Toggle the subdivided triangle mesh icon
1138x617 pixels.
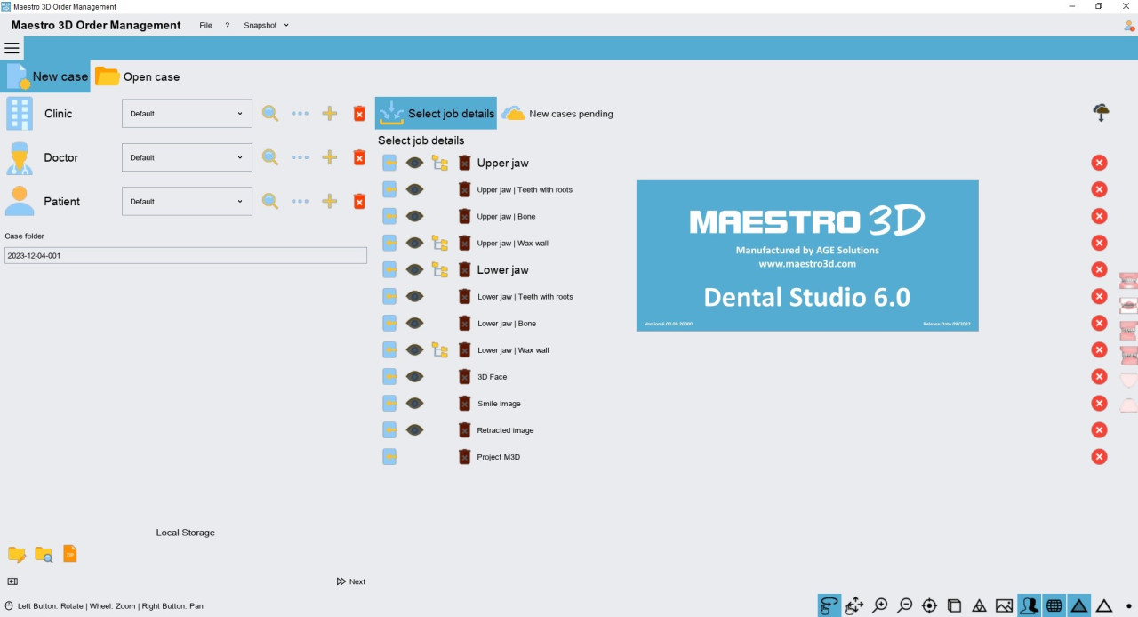pos(979,605)
